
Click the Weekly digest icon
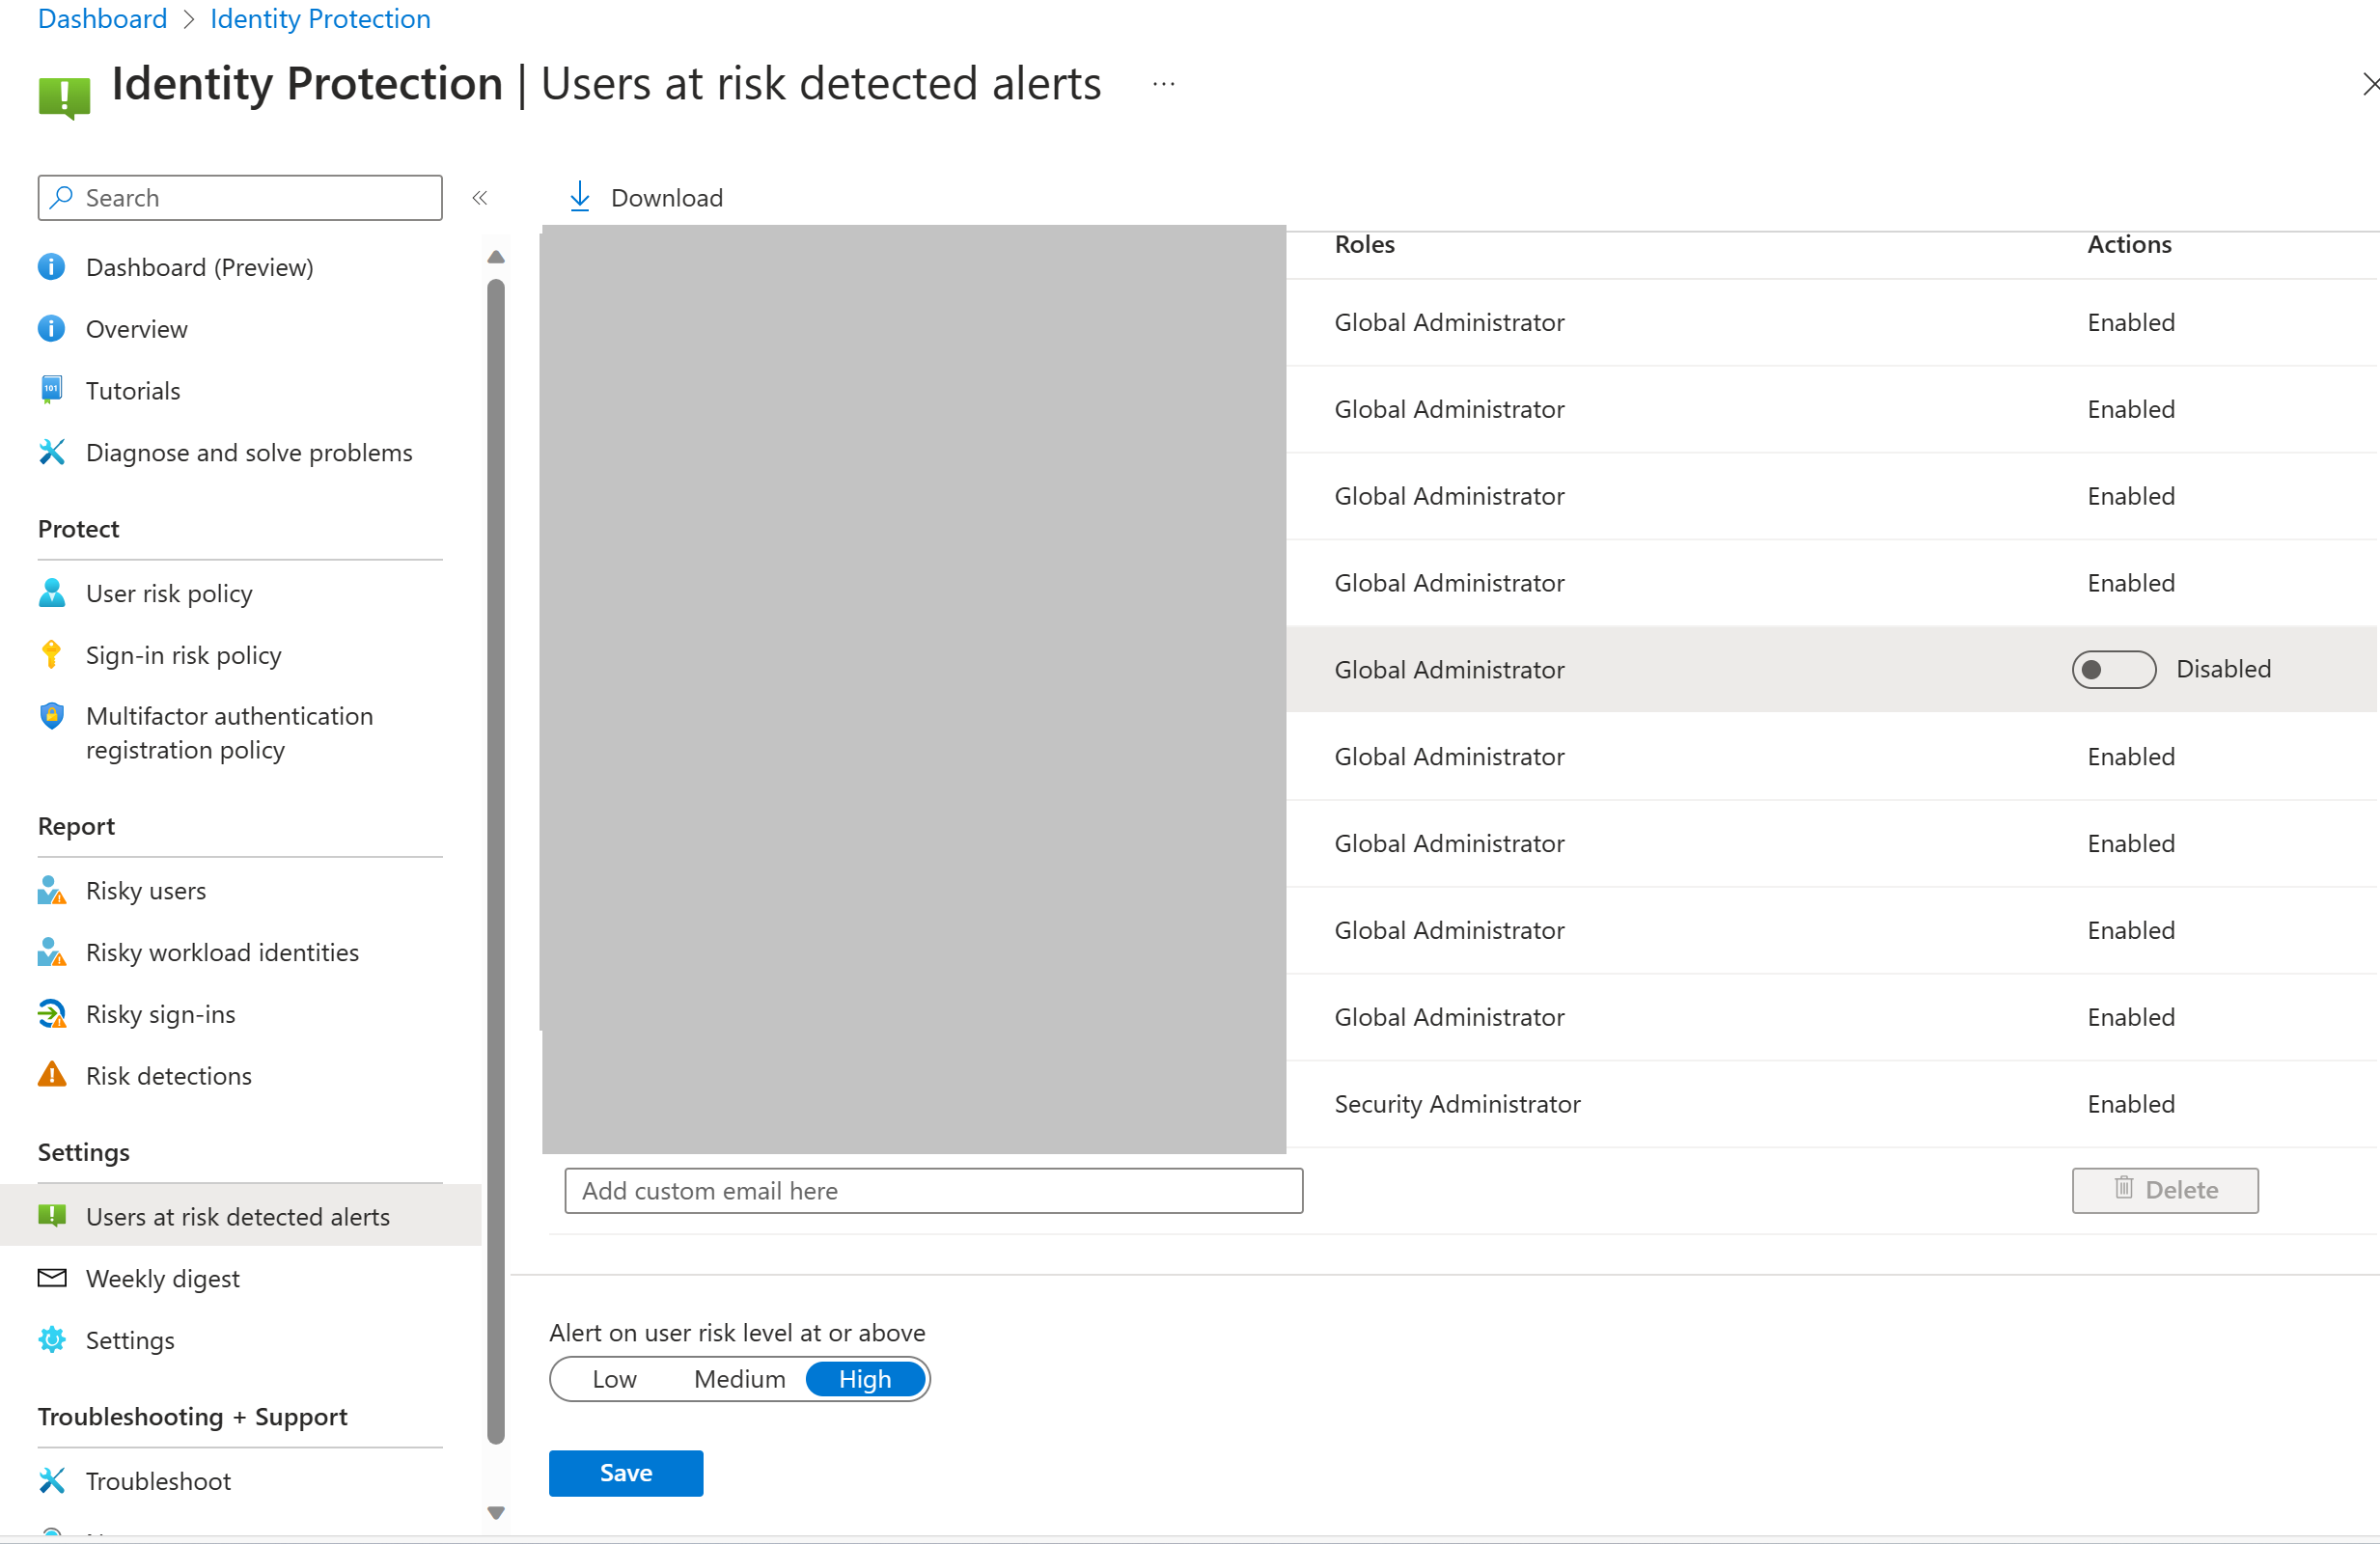50,1277
